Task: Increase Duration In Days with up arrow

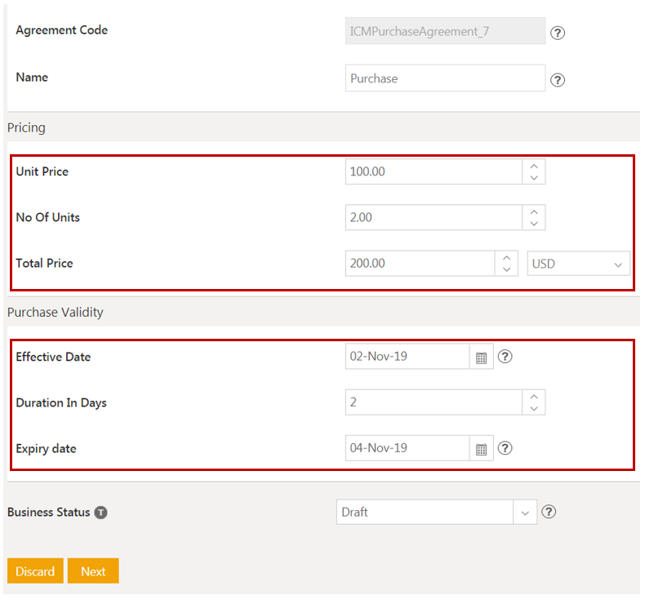Action: [533, 396]
